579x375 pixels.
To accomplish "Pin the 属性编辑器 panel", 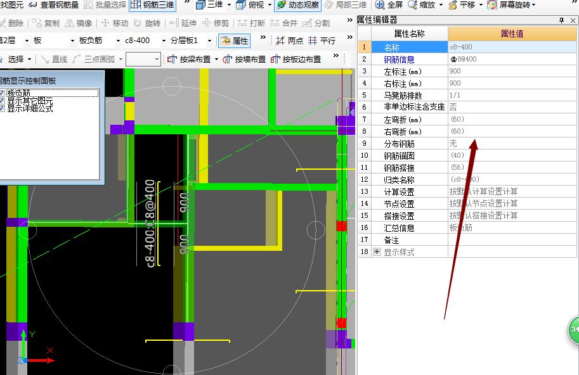I will 561,20.
